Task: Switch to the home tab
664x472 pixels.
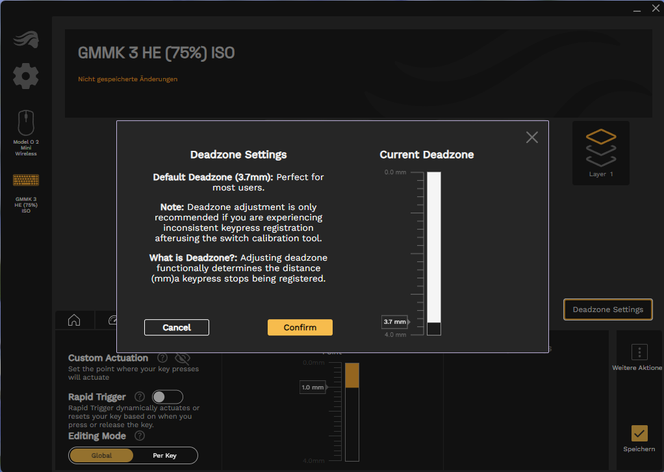Action: (x=74, y=320)
